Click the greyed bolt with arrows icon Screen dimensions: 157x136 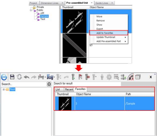[59, 77]
